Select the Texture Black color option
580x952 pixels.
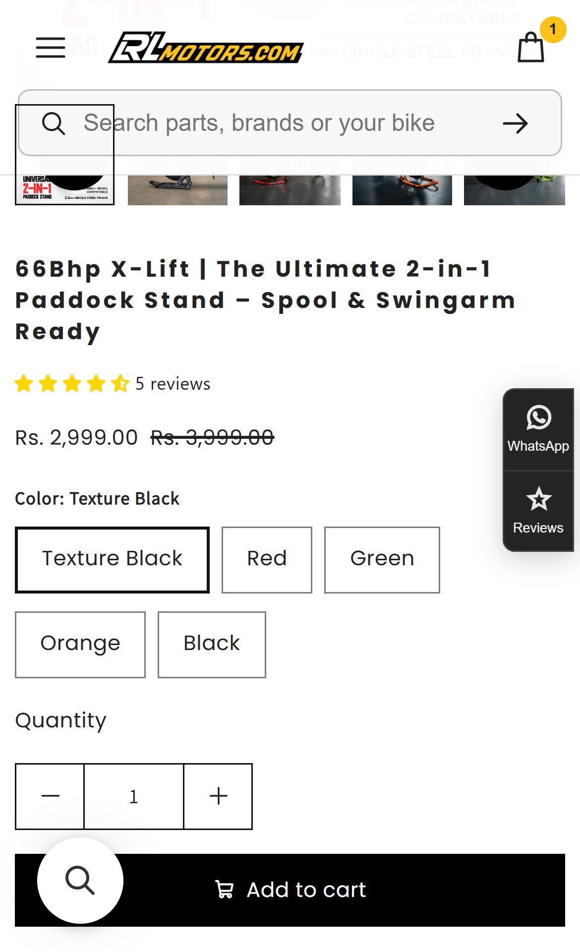point(112,560)
